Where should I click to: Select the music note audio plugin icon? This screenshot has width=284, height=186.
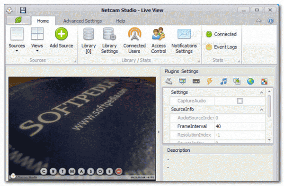point(223,81)
